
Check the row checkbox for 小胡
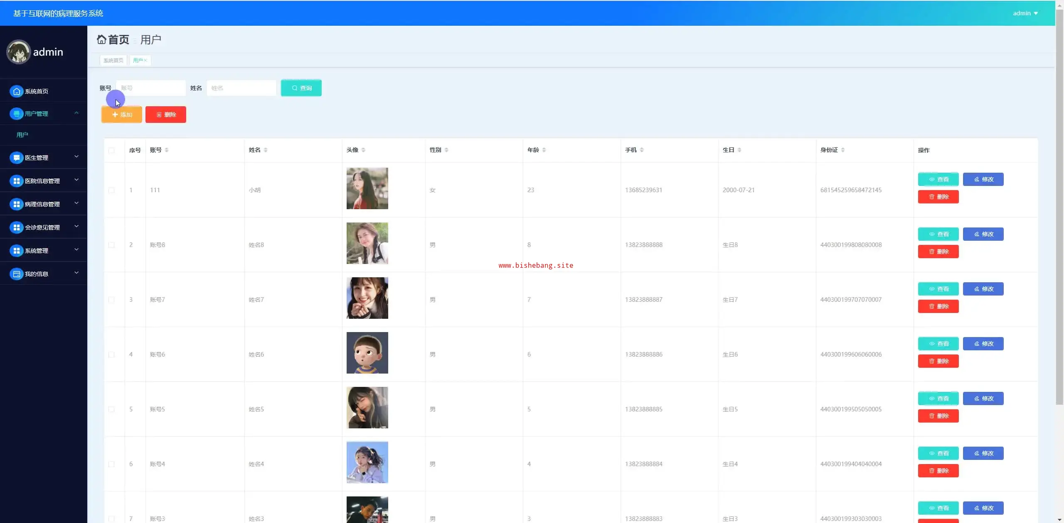(x=111, y=190)
